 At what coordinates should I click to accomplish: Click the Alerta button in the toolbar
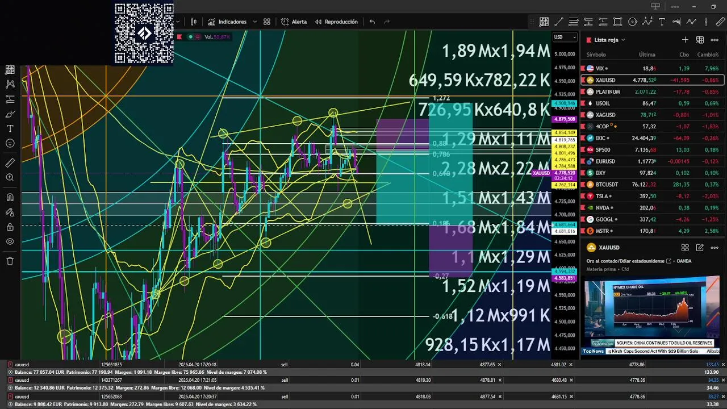294,22
